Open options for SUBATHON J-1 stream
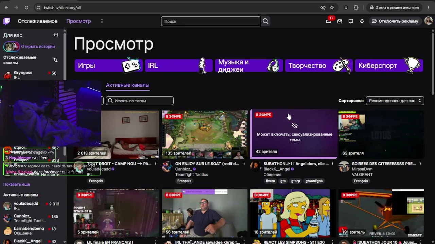Image resolution: width=435 pixels, height=244 pixels. [x=332, y=164]
